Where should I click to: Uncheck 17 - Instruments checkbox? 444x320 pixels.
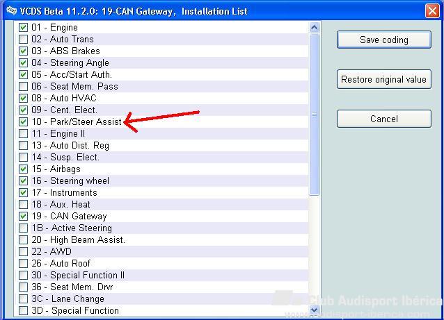click(x=23, y=192)
